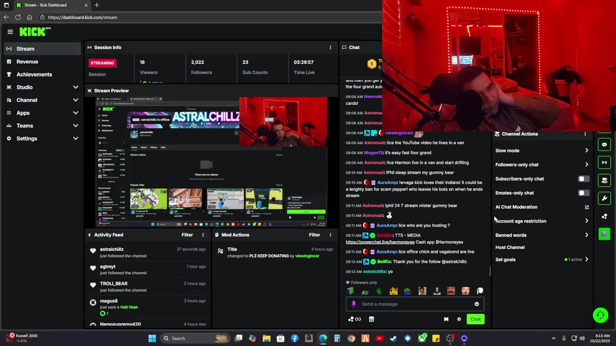Image resolution: width=616 pixels, height=346 pixels.
Task: Select Stream in the sidebar
Action: (x=42, y=49)
